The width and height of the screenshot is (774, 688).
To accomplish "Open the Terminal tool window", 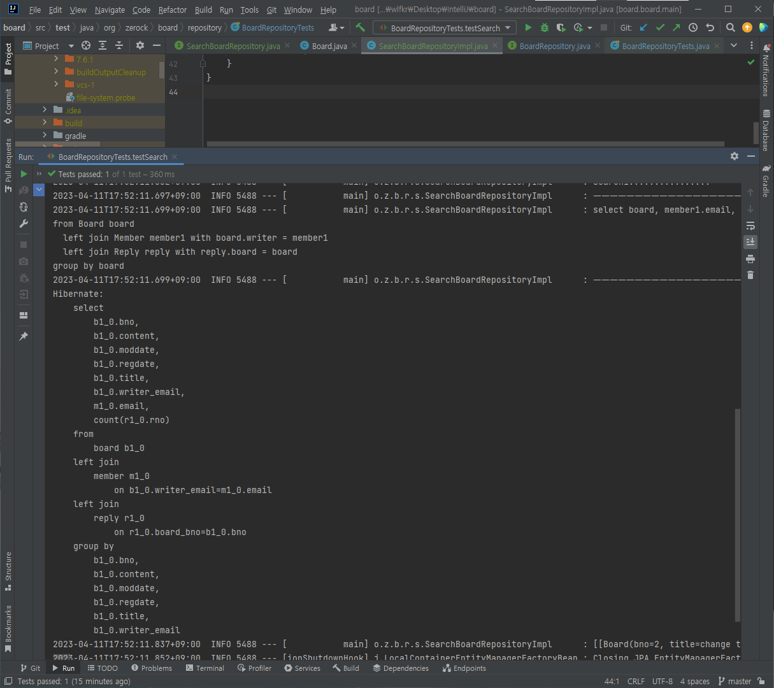I will click(x=205, y=668).
